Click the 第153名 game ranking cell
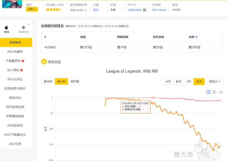This screenshot has width=227, height=161. [86, 47]
